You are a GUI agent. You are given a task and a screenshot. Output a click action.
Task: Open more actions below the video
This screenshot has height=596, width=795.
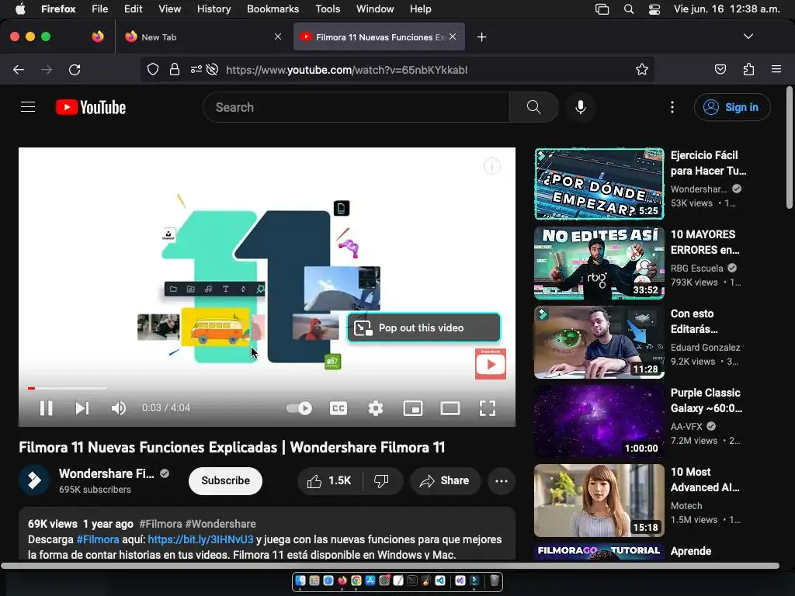[x=501, y=481]
